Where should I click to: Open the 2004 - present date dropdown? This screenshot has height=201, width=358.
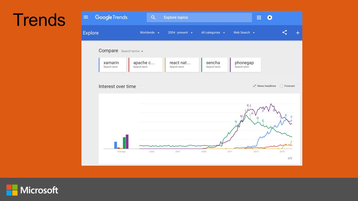(x=180, y=33)
